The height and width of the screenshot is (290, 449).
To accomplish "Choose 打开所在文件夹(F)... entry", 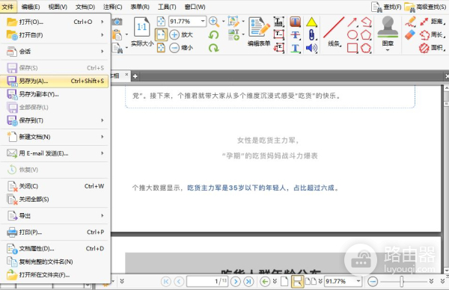I will click(55, 275).
